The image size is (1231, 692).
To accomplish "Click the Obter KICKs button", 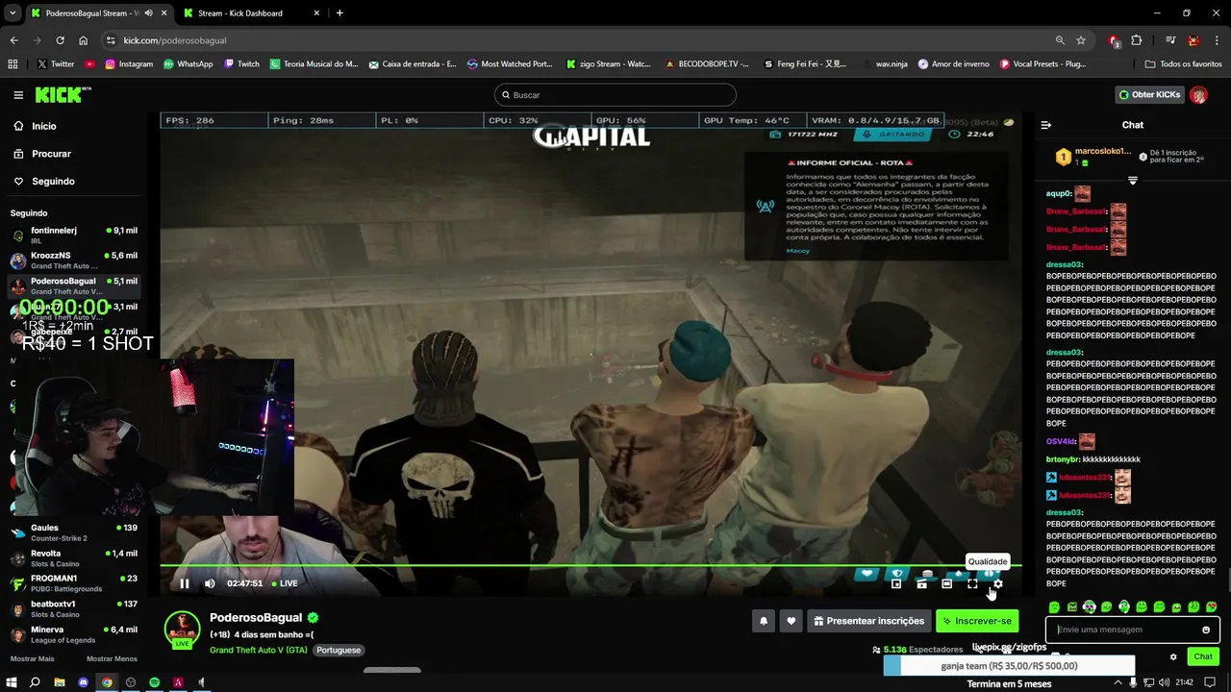I will click(1148, 95).
